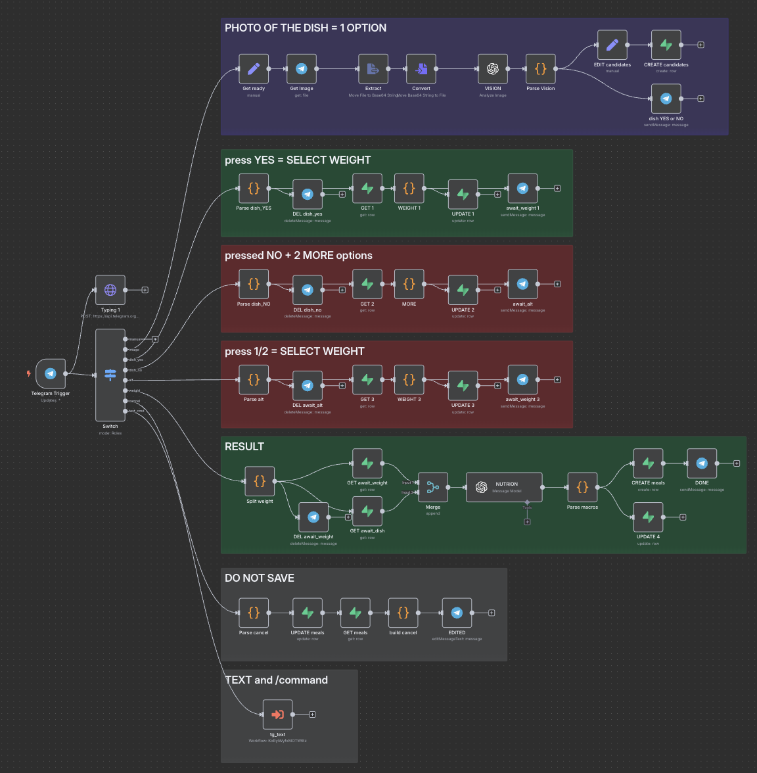Select the Parse macros node
Viewport: 757px width, 773px height.
point(582,487)
